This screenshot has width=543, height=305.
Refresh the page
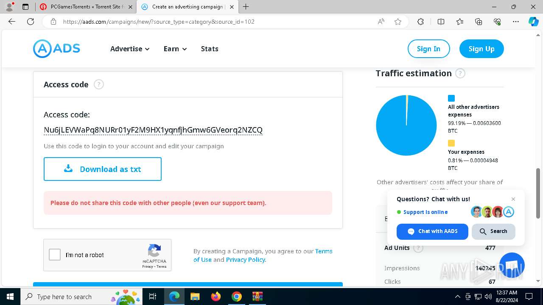click(31, 22)
